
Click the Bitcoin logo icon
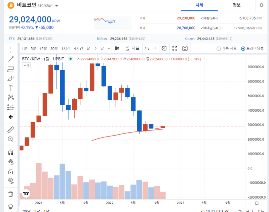(11, 5)
